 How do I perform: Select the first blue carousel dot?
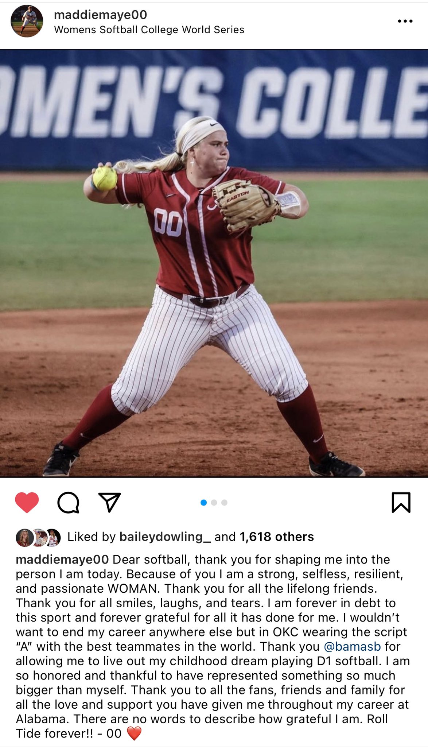tap(204, 503)
